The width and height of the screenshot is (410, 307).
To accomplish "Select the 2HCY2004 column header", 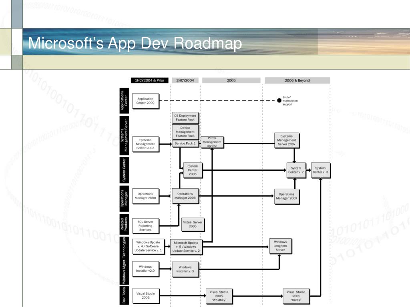I will point(185,80).
